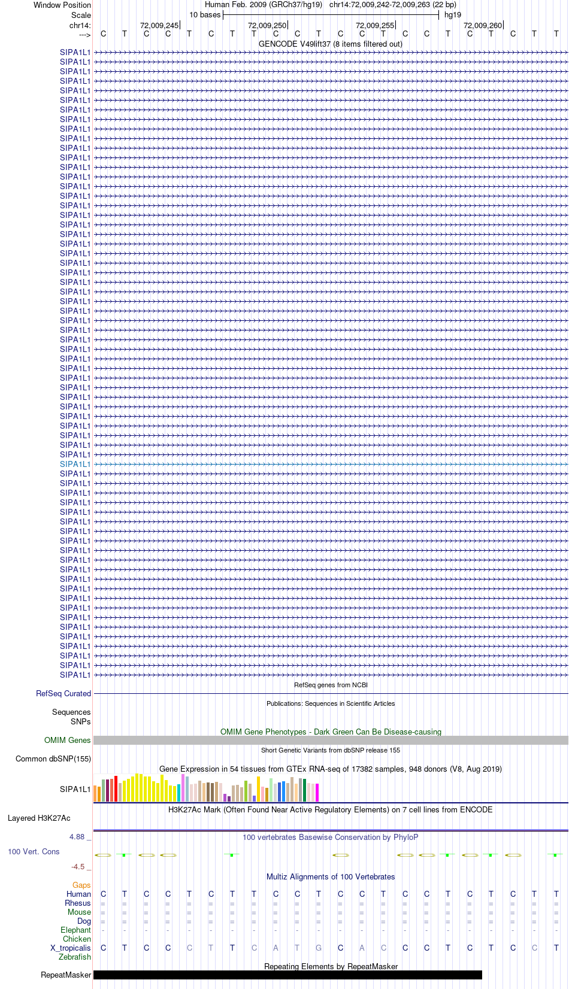Click the Publications: Sequences in Scientific Articles title
This screenshot has height=989, width=569.
click(331, 703)
